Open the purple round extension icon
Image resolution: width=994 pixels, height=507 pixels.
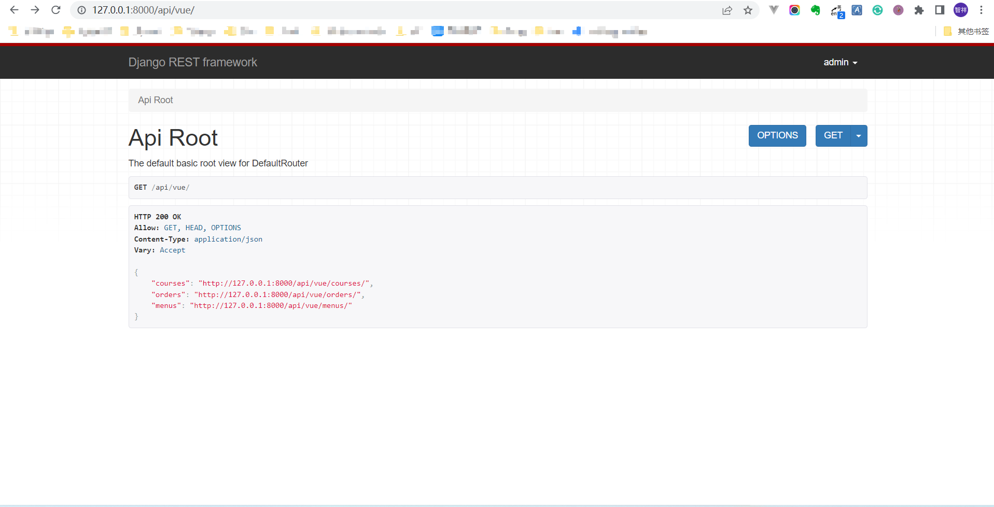tap(898, 10)
